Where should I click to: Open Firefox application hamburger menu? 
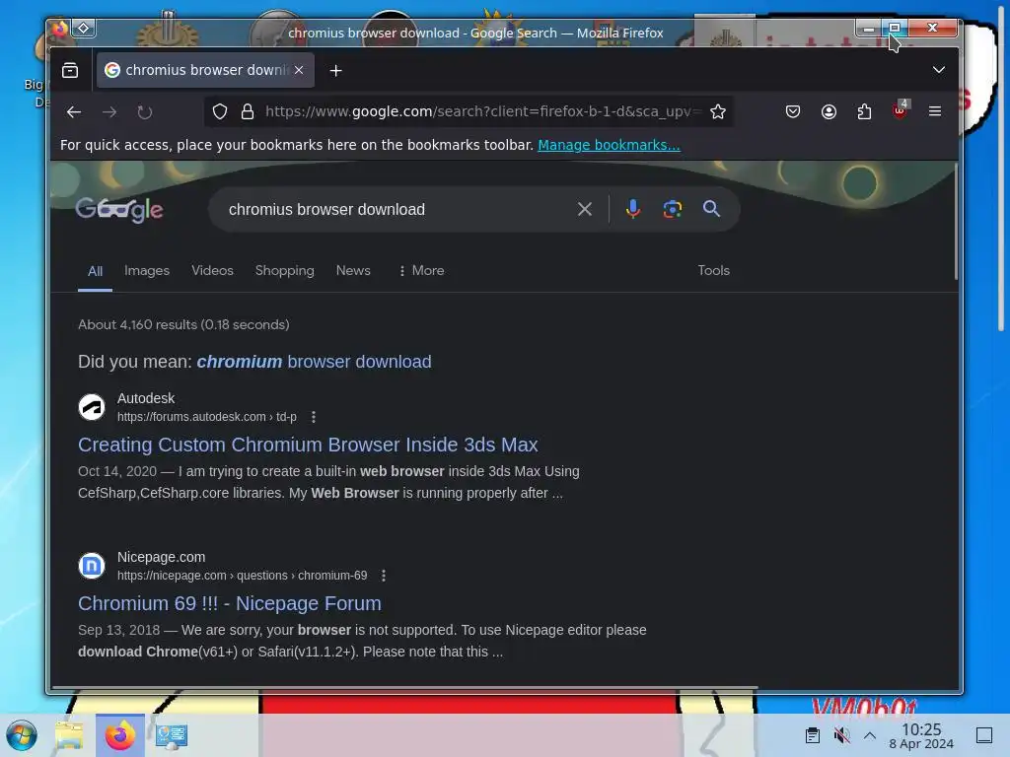point(935,112)
